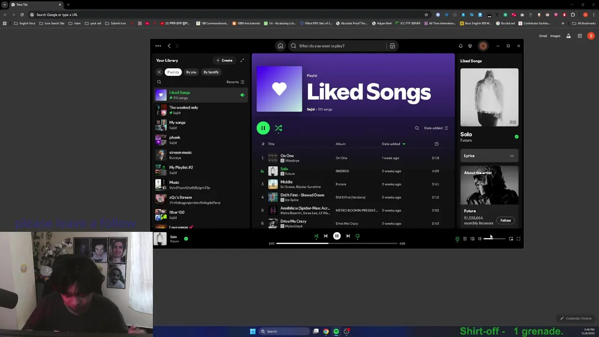Sort songs by Album column
This screenshot has height=337, width=599.
pos(341,144)
